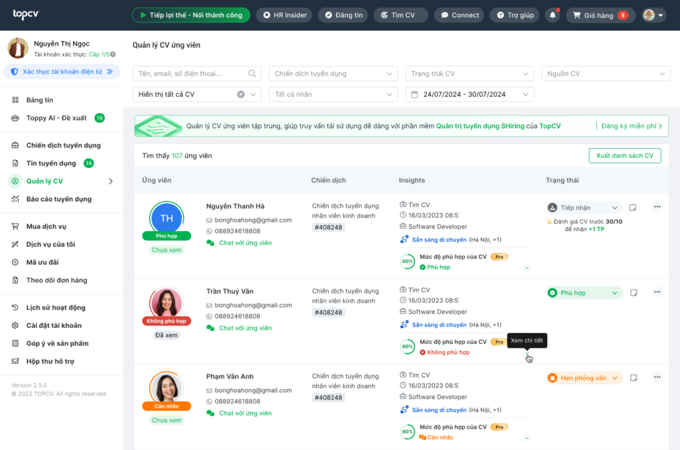Image resolution: width=680 pixels, height=450 pixels.
Task: Click Chat với ứng viên for Trần Thuý Vân
Action: click(245, 328)
